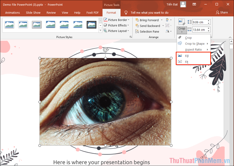Open the Align objects dropdown icon

(168, 20)
